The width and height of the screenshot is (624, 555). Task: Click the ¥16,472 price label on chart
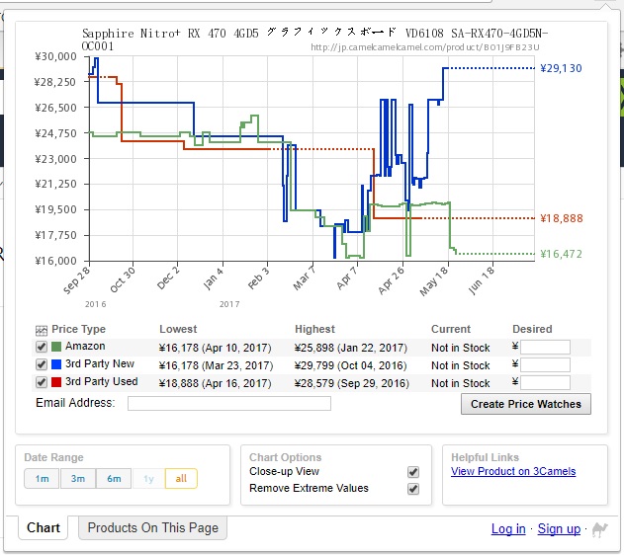click(x=561, y=254)
